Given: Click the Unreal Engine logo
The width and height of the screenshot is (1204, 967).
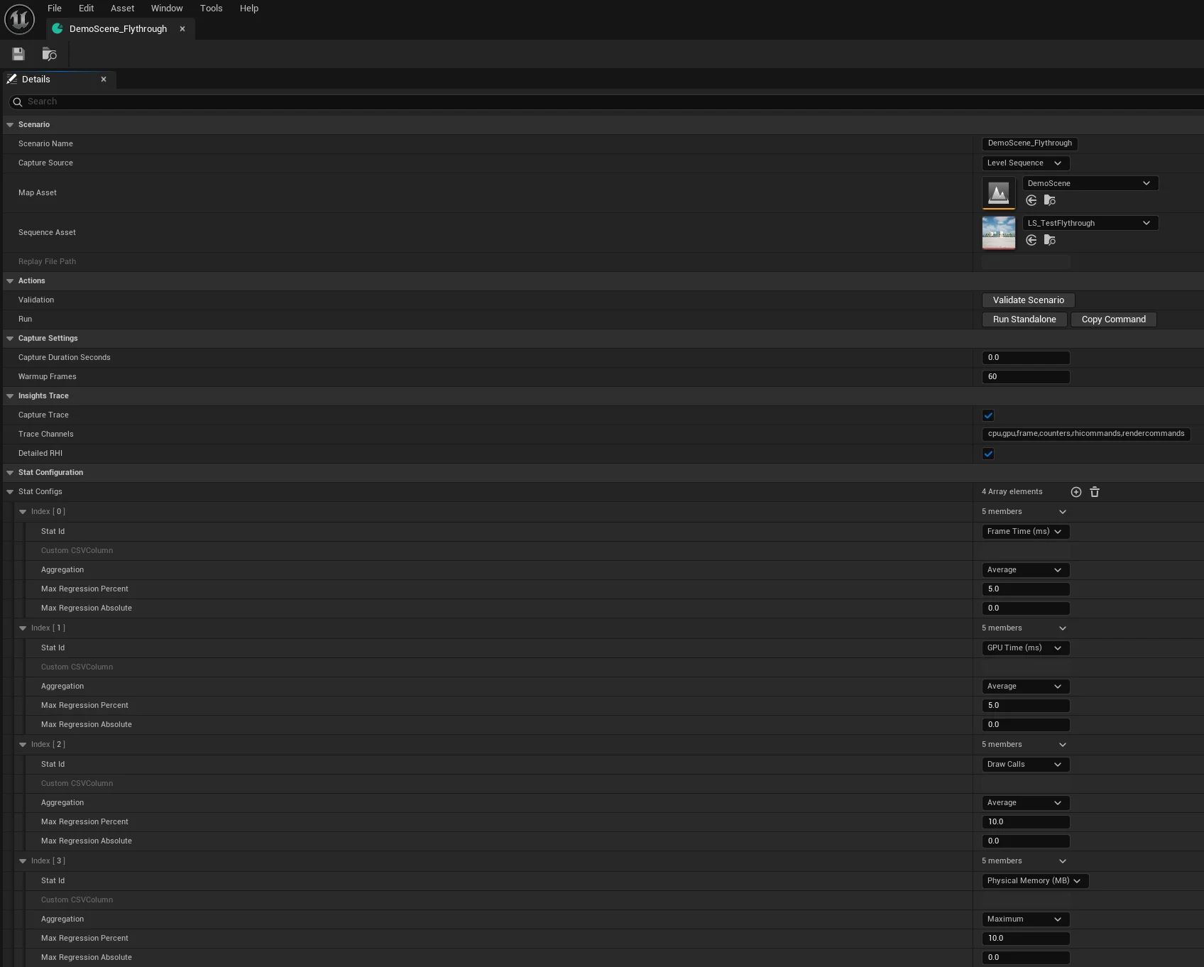Looking at the screenshot, I should click(19, 19).
